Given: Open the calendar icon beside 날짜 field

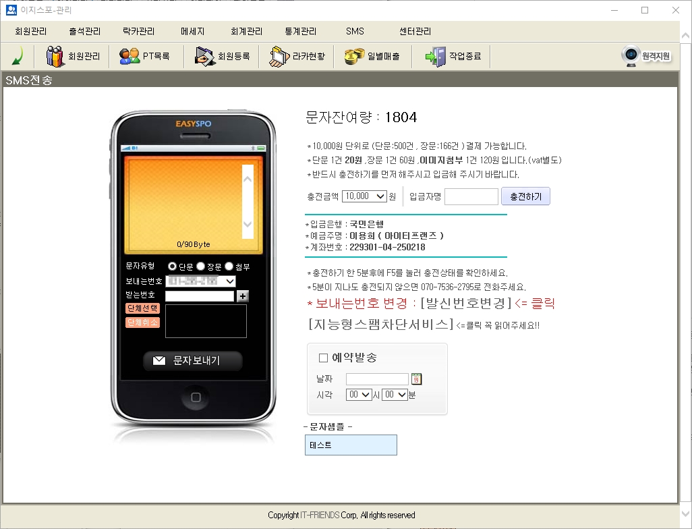Looking at the screenshot, I should 416,379.
